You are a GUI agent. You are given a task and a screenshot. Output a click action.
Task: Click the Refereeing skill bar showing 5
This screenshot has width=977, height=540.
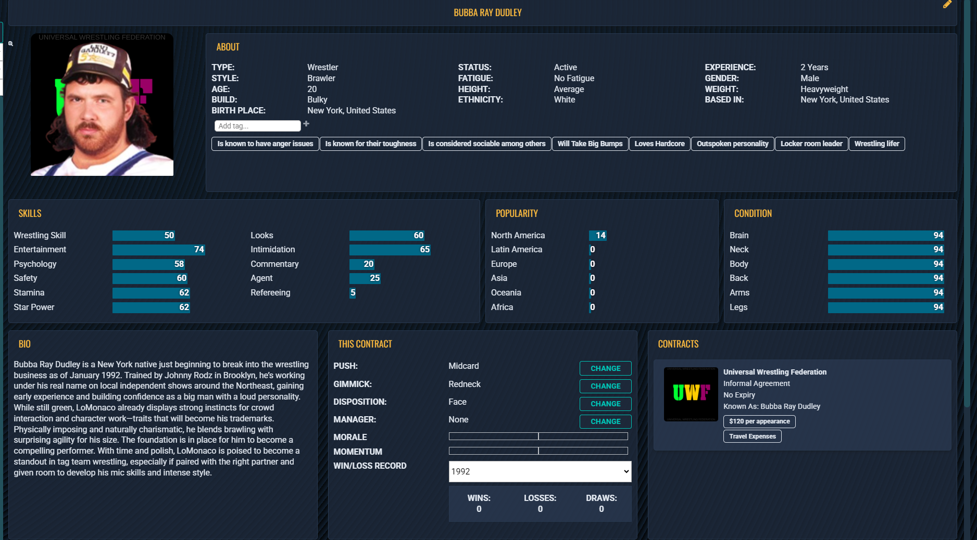pos(353,293)
